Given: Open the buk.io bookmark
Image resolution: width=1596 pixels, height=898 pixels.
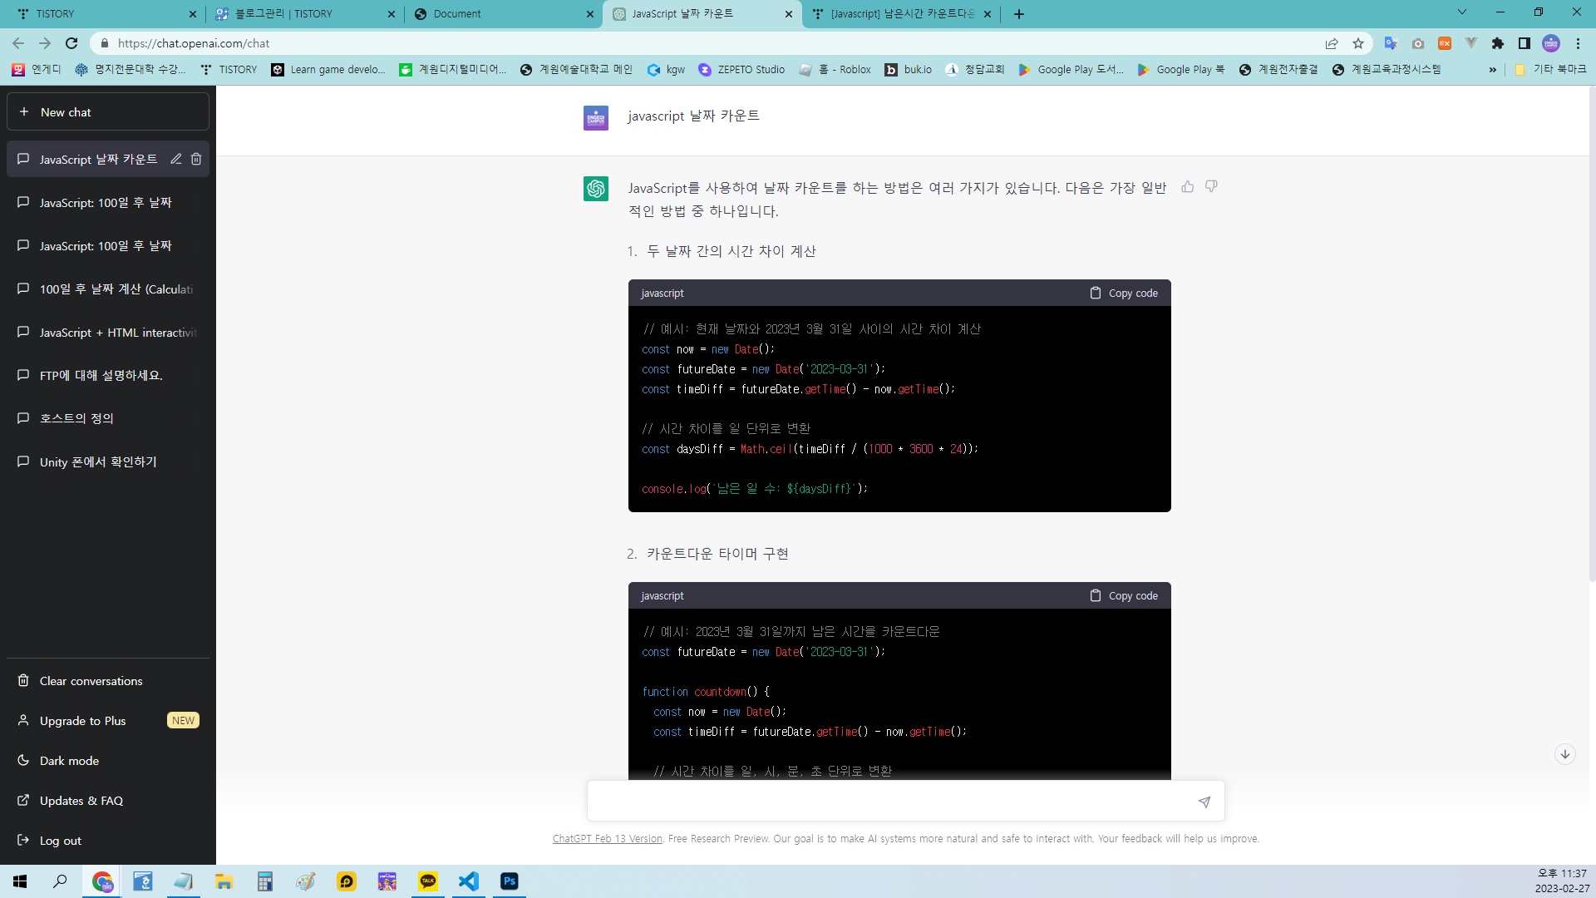Looking at the screenshot, I should pos(908,70).
